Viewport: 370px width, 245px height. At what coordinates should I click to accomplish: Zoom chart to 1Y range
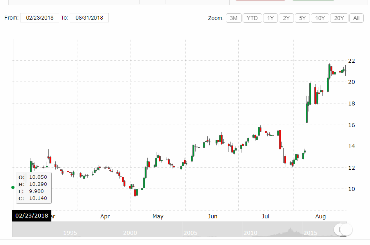coord(270,18)
